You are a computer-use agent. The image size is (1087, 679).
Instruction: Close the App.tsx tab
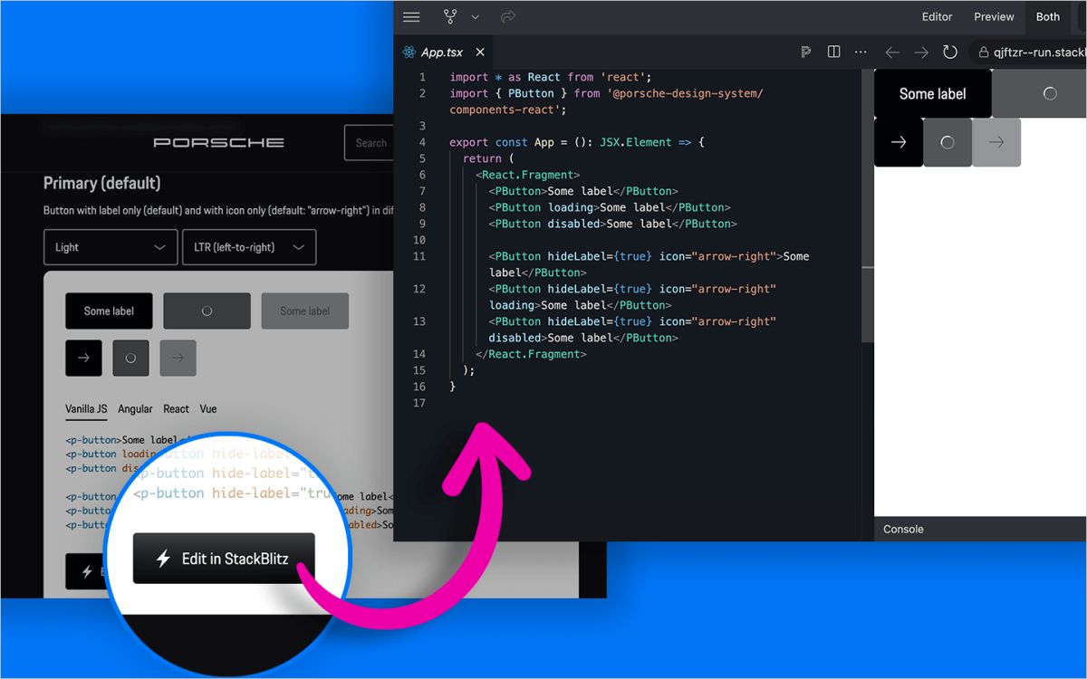click(x=480, y=53)
